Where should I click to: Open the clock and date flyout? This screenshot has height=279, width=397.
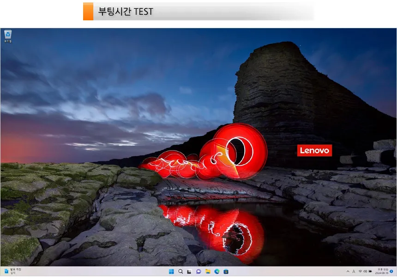(382, 272)
